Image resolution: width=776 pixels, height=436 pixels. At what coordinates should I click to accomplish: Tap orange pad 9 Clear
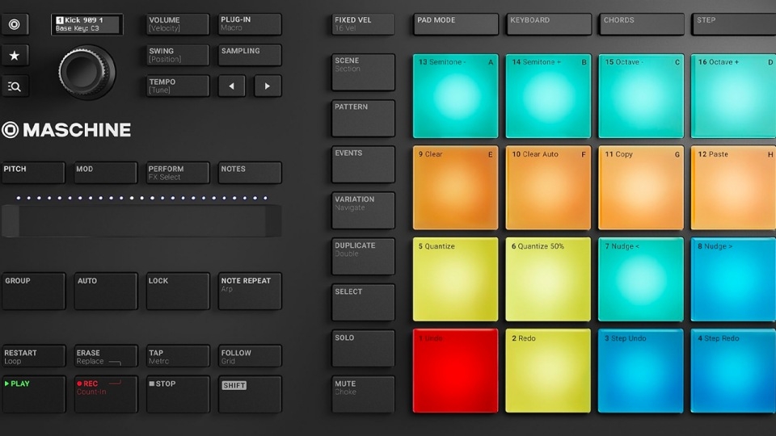[456, 188]
